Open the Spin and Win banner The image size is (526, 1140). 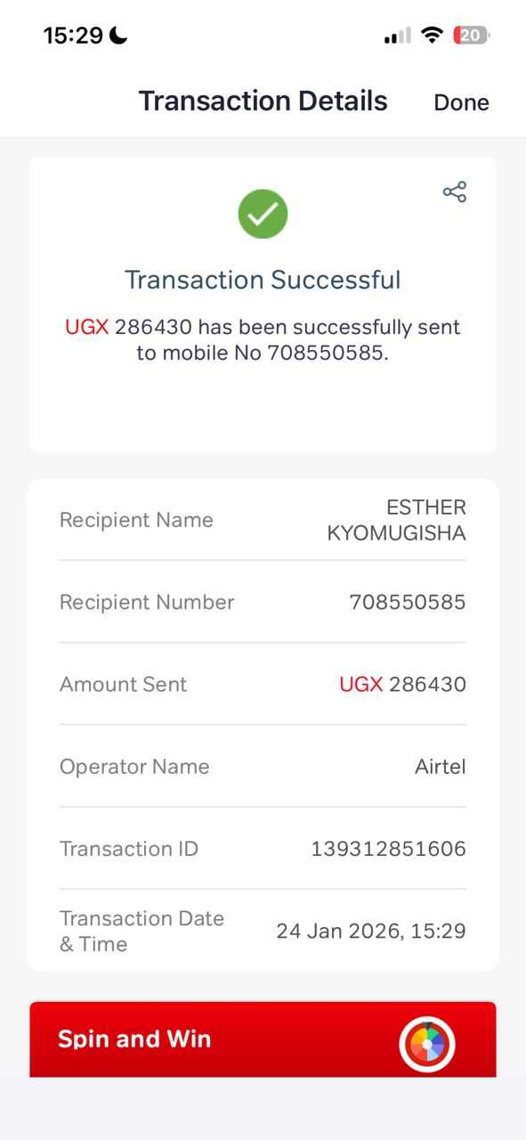click(263, 1039)
